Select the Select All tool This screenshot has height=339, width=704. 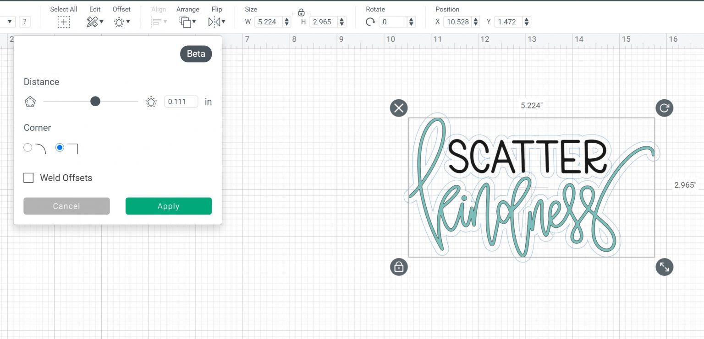pos(63,22)
